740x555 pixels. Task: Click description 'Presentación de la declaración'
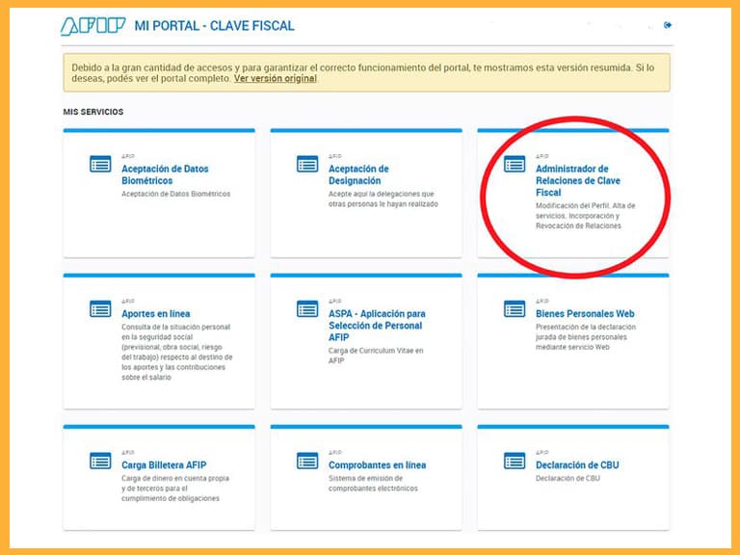(x=586, y=327)
